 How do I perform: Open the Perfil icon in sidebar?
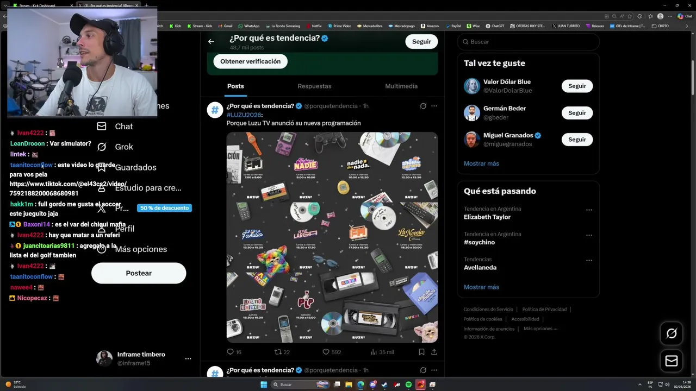pyautogui.click(x=102, y=229)
